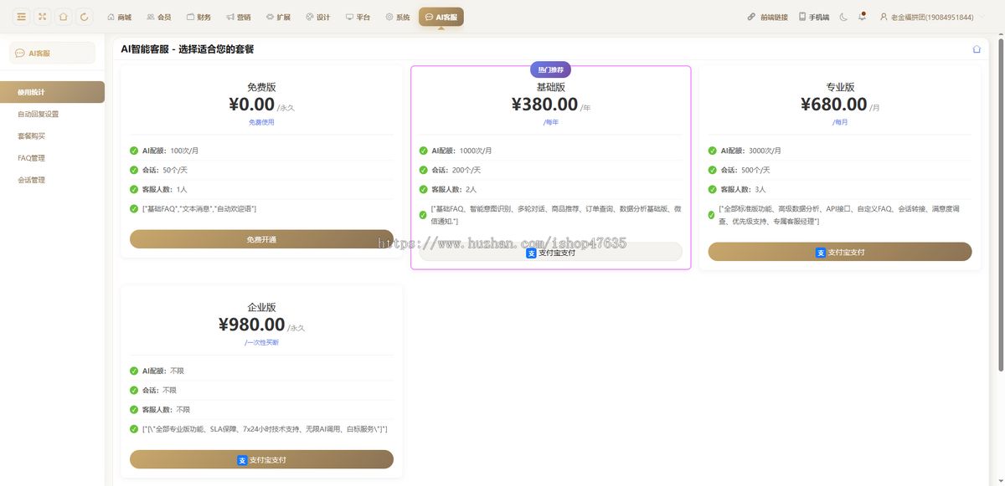Pay with 支付宝支付 for the 基础版 plan

[x=551, y=252]
